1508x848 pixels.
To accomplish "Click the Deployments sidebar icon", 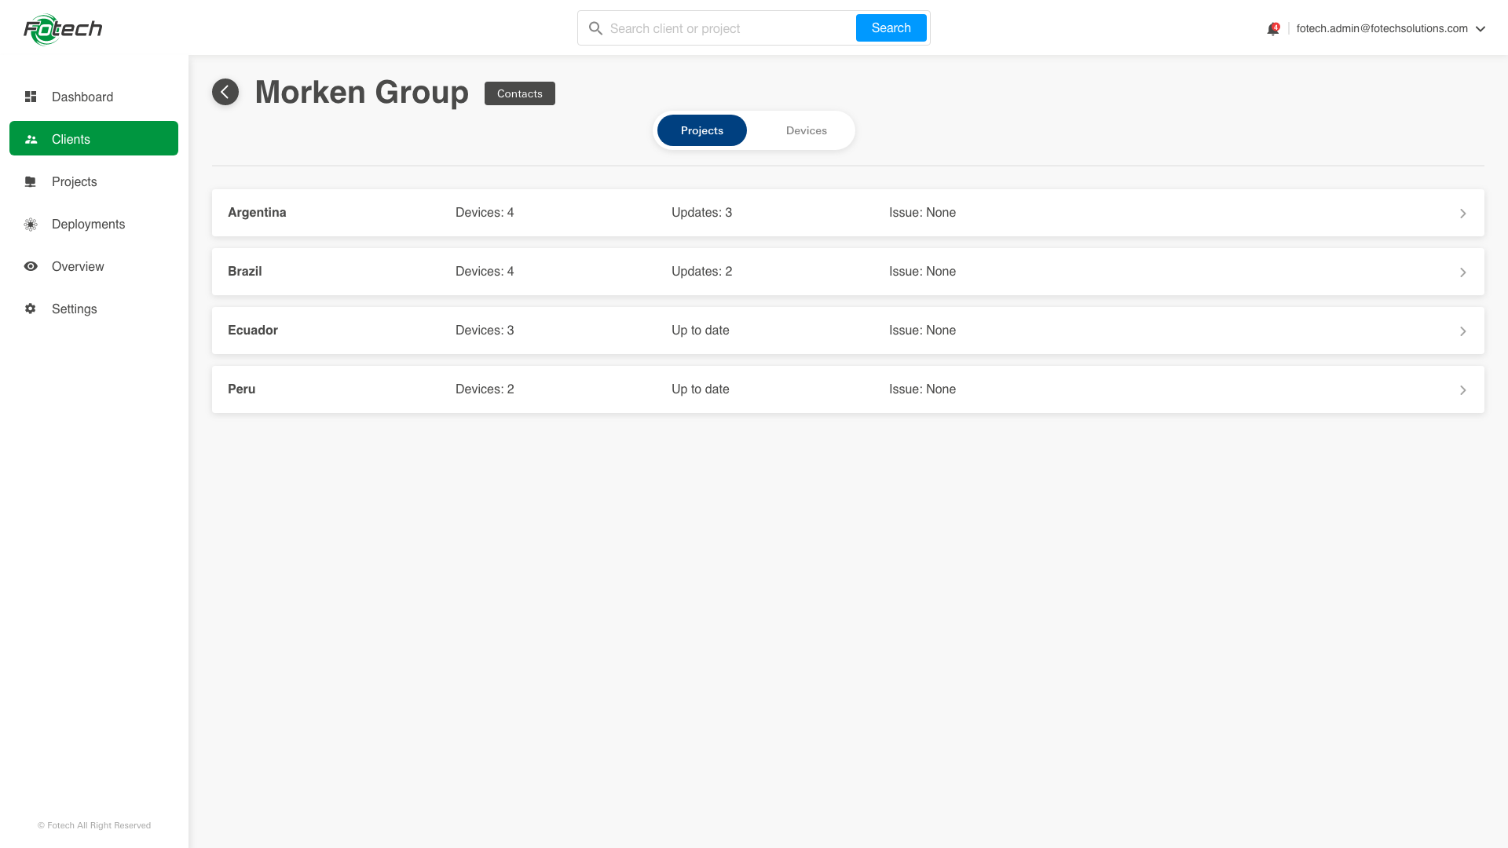I will pyautogui.click(x=31, y=225).
